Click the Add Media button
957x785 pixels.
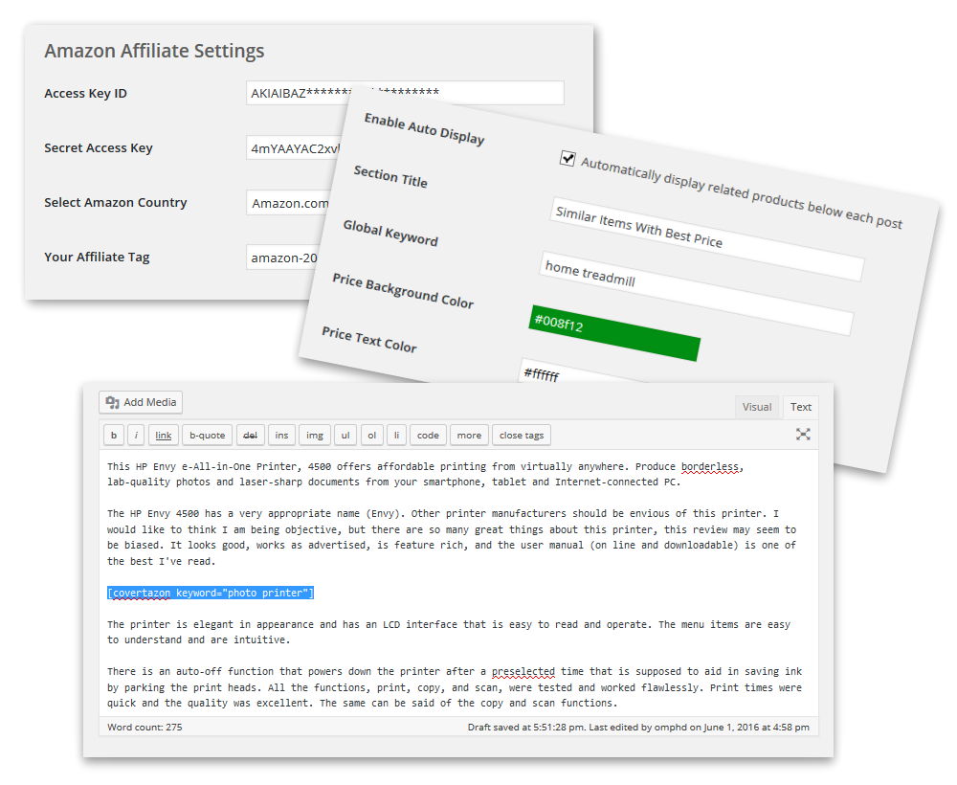pyautogui.click(x=140, y=403)
